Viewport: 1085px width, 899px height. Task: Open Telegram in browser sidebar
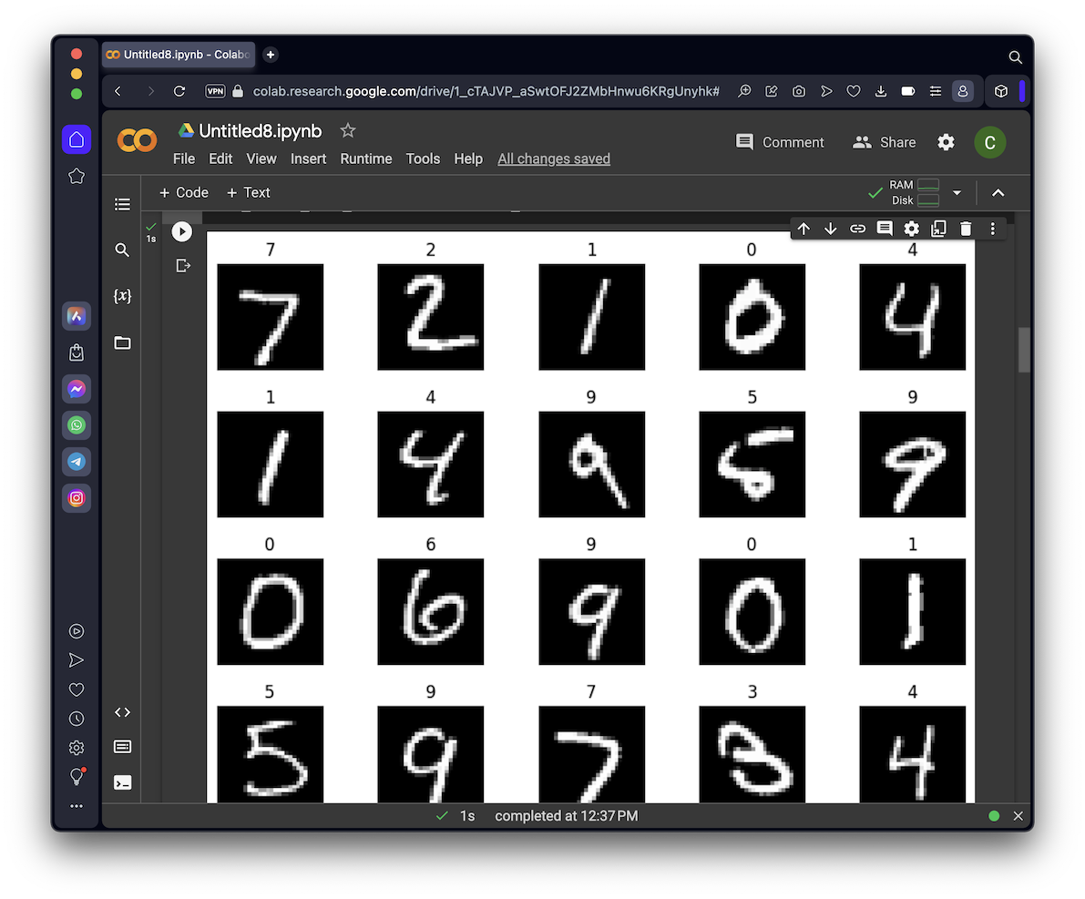[77, 462]
